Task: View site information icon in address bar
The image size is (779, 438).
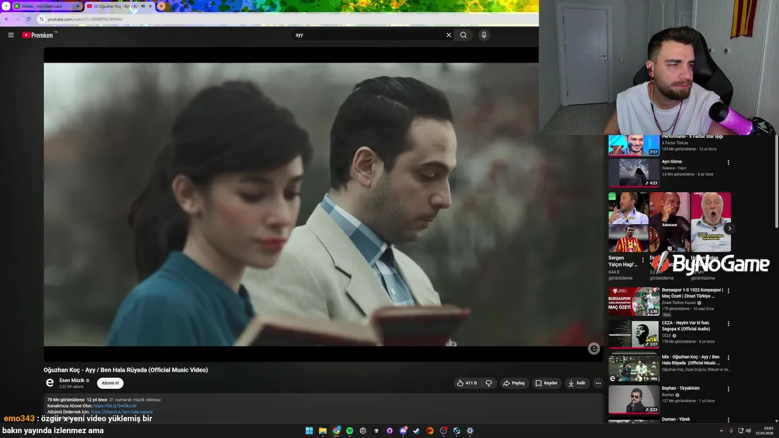Action: click(41, 19)
